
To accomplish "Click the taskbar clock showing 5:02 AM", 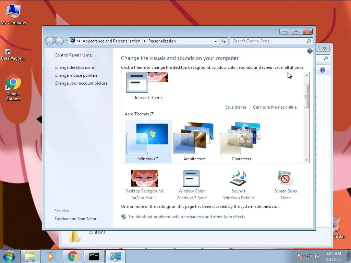I will [x=334, y=256].
